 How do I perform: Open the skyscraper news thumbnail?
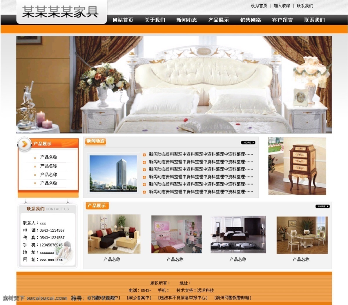coord(113,173)
